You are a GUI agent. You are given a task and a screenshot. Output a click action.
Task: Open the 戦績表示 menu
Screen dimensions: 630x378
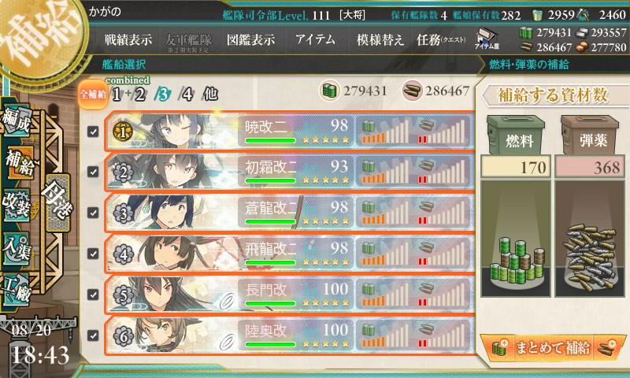point(128,39)
